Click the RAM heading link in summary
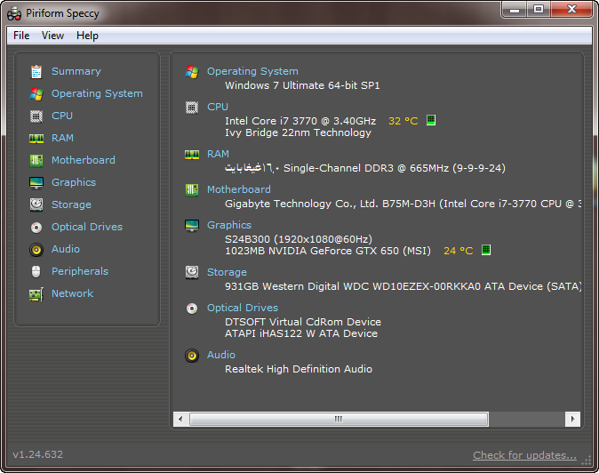The width and height of the screenshot is (599, 473). pyautogui.click(x=218, y=154)
